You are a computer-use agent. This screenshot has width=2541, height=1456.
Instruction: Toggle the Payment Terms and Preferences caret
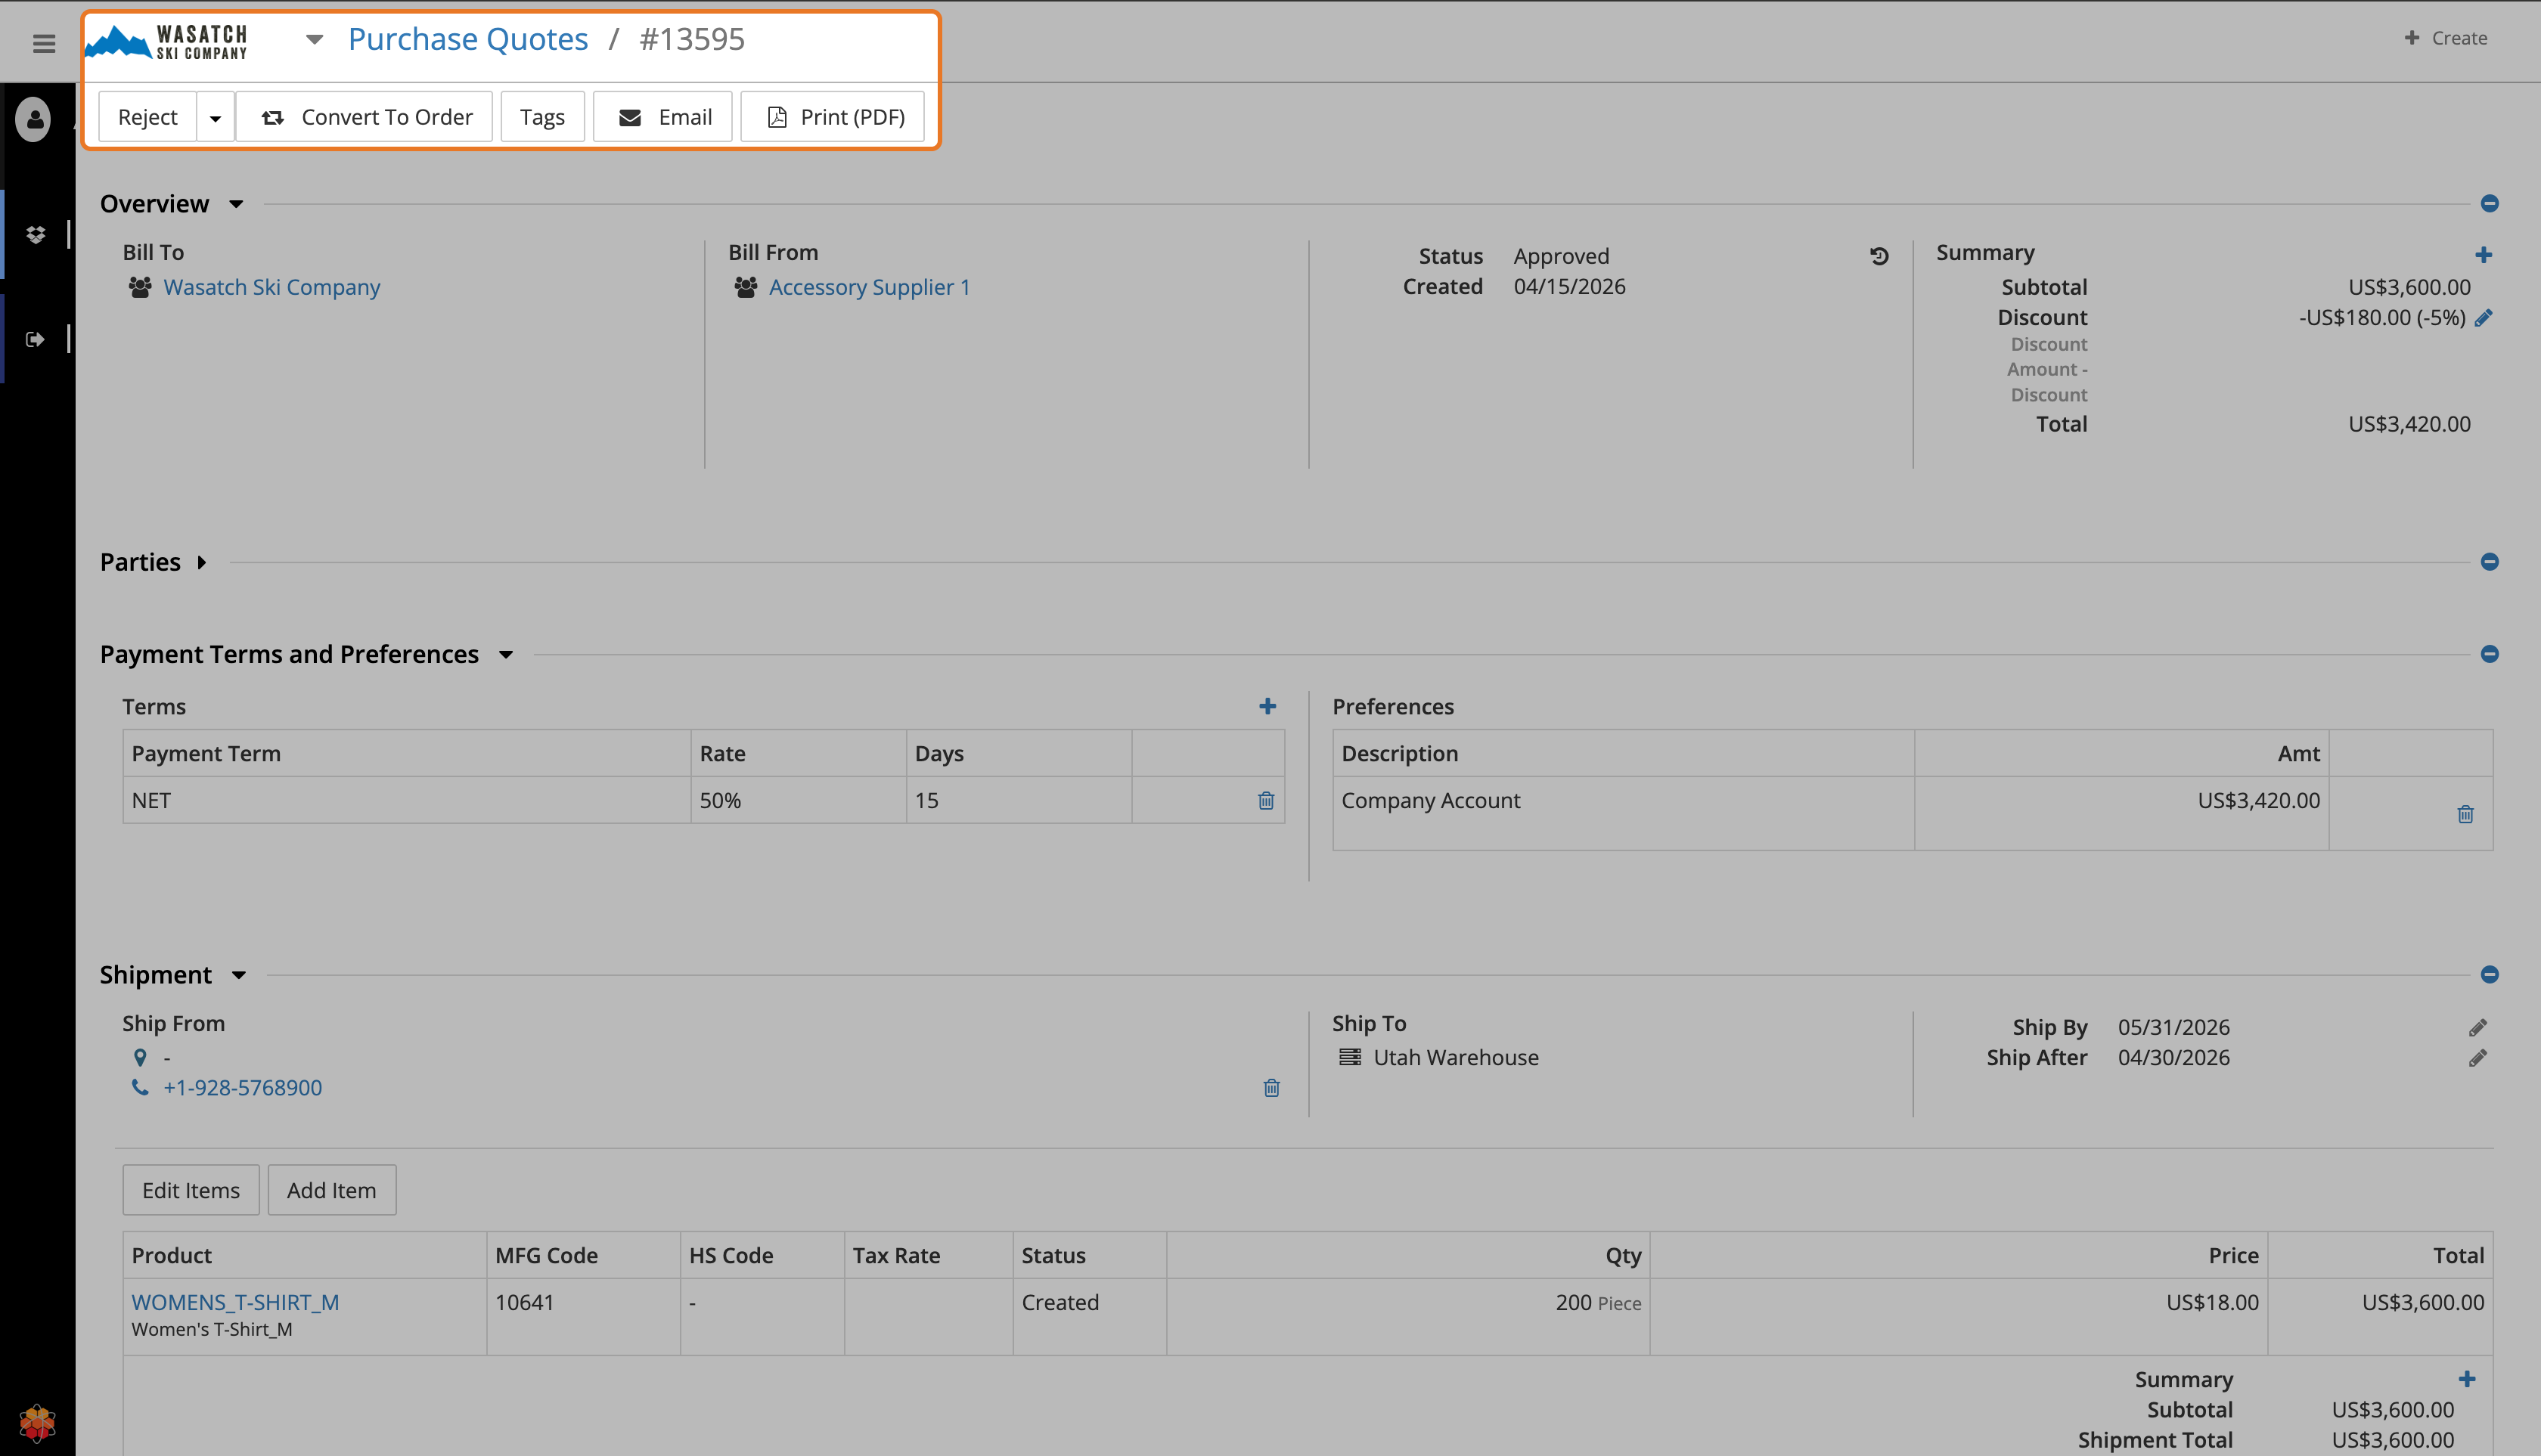(x=506, y=655)
